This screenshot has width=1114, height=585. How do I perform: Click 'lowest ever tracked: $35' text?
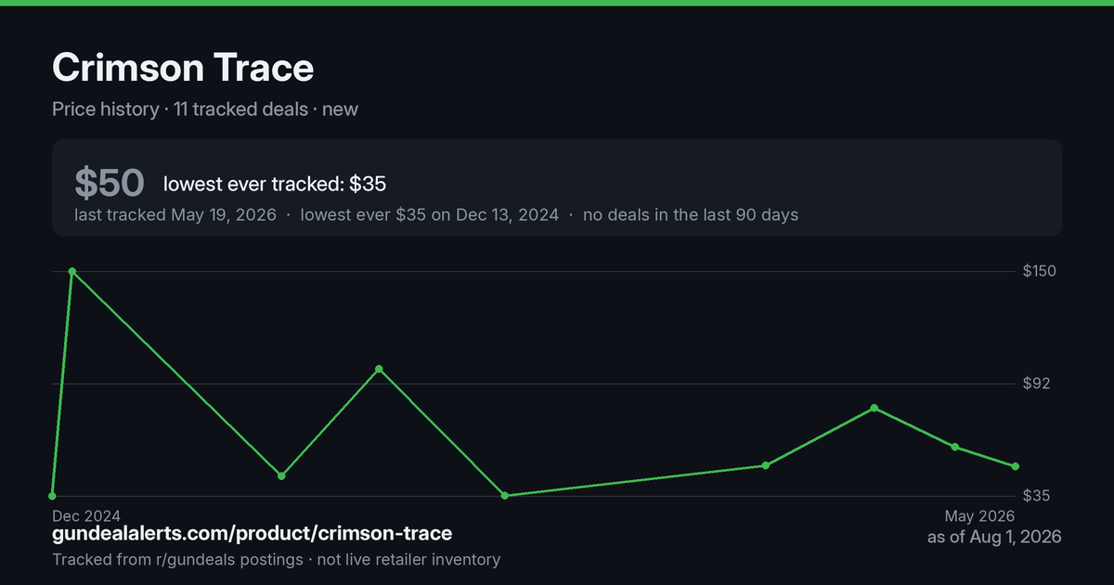point(275,184)
